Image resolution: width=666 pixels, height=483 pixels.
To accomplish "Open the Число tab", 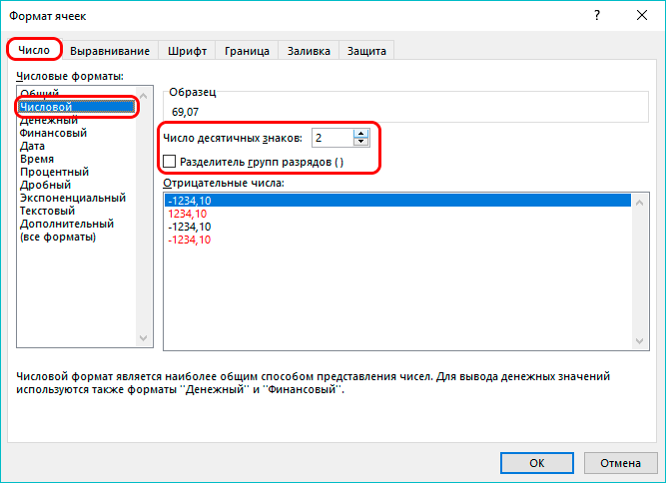I will click(34, 50).
